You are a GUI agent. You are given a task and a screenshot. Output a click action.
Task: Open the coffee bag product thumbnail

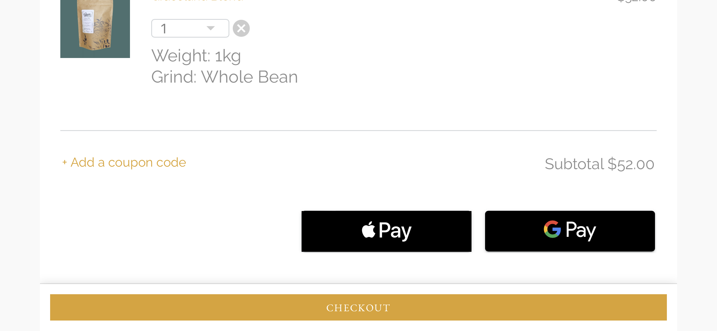coord(95,29)
